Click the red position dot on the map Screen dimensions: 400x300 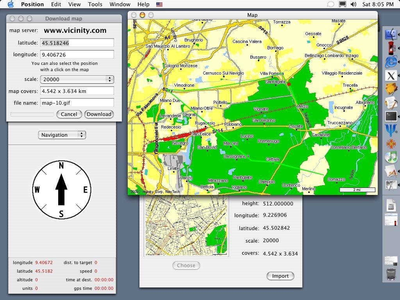pos(289,84)
